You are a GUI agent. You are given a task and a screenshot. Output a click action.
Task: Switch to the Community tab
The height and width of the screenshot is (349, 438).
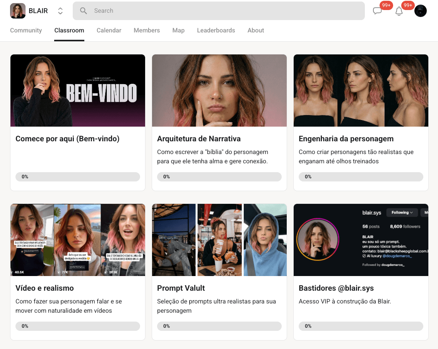point(26,30)
